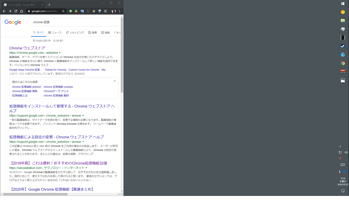Image resolution: width=349 pixels, height=218 pixels.
Task: Expand dropdown arrow under '拡張機能をインストールして管理する' URL
Action: 83,116
